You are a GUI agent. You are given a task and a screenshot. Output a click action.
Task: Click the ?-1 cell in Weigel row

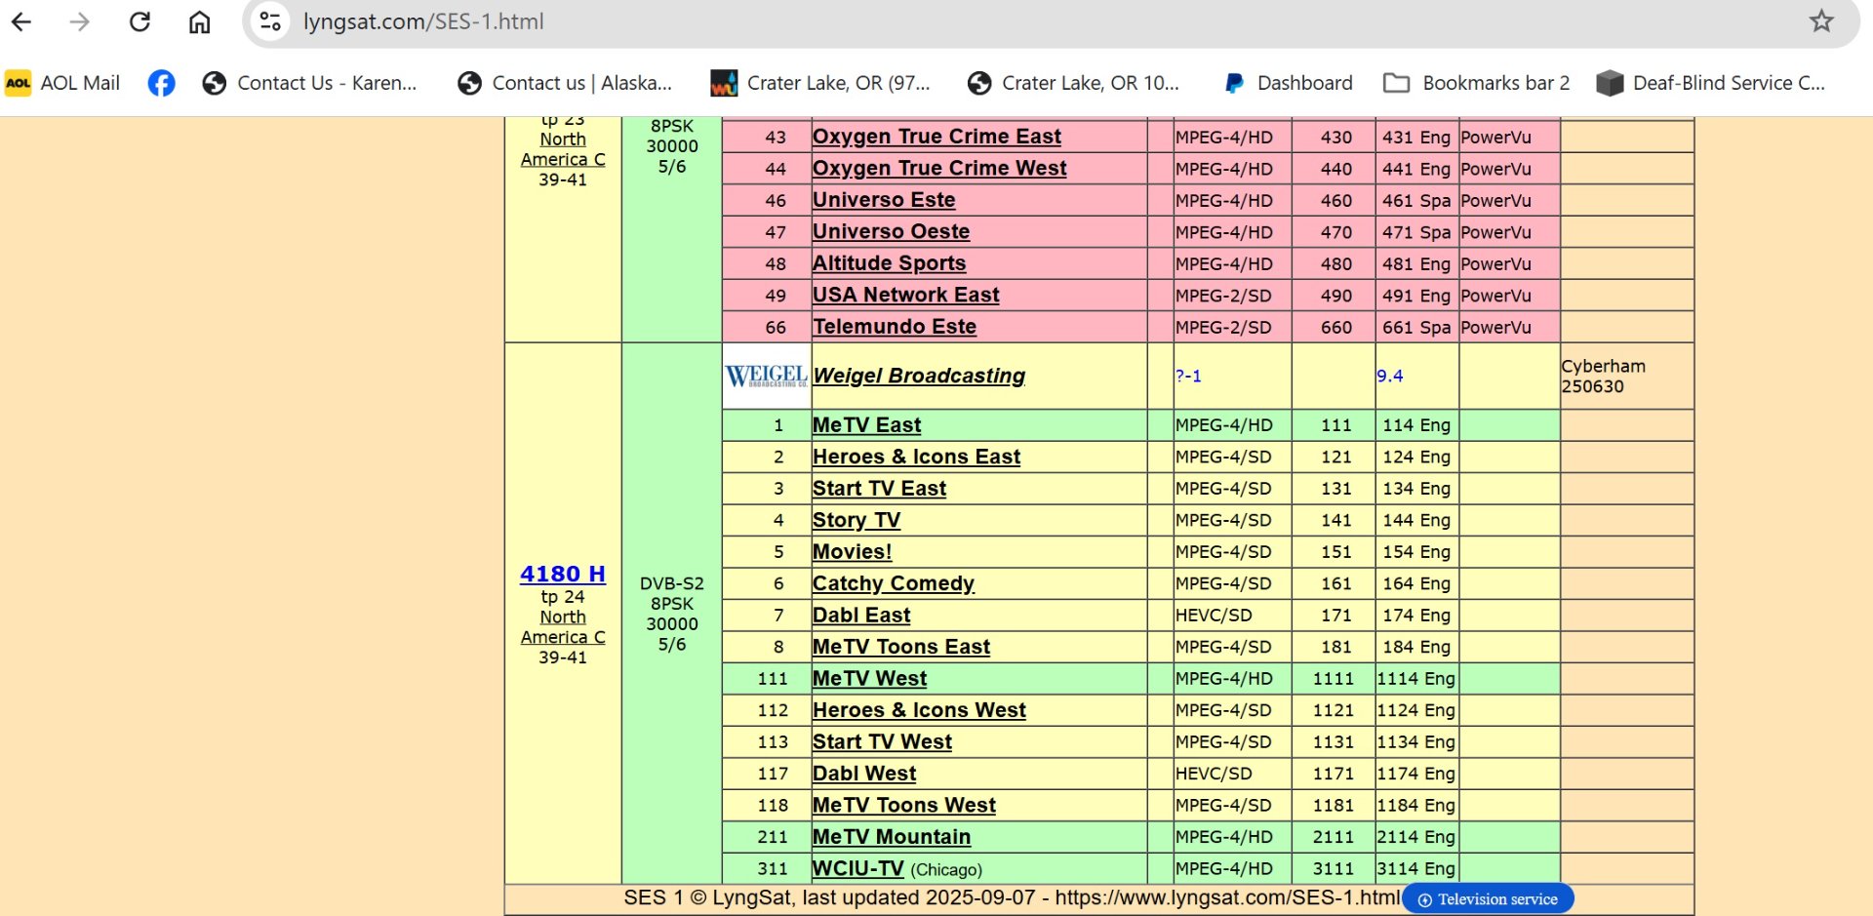click(1232, 376)
